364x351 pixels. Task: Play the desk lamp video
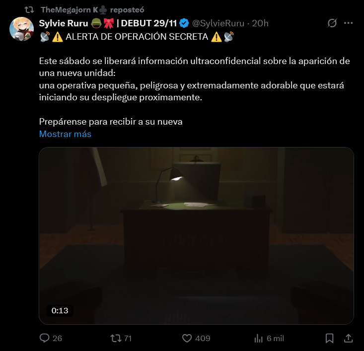[x=196, y=236]
